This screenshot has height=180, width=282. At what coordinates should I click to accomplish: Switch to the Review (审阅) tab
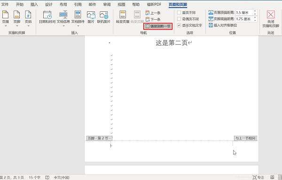[107, 4]
